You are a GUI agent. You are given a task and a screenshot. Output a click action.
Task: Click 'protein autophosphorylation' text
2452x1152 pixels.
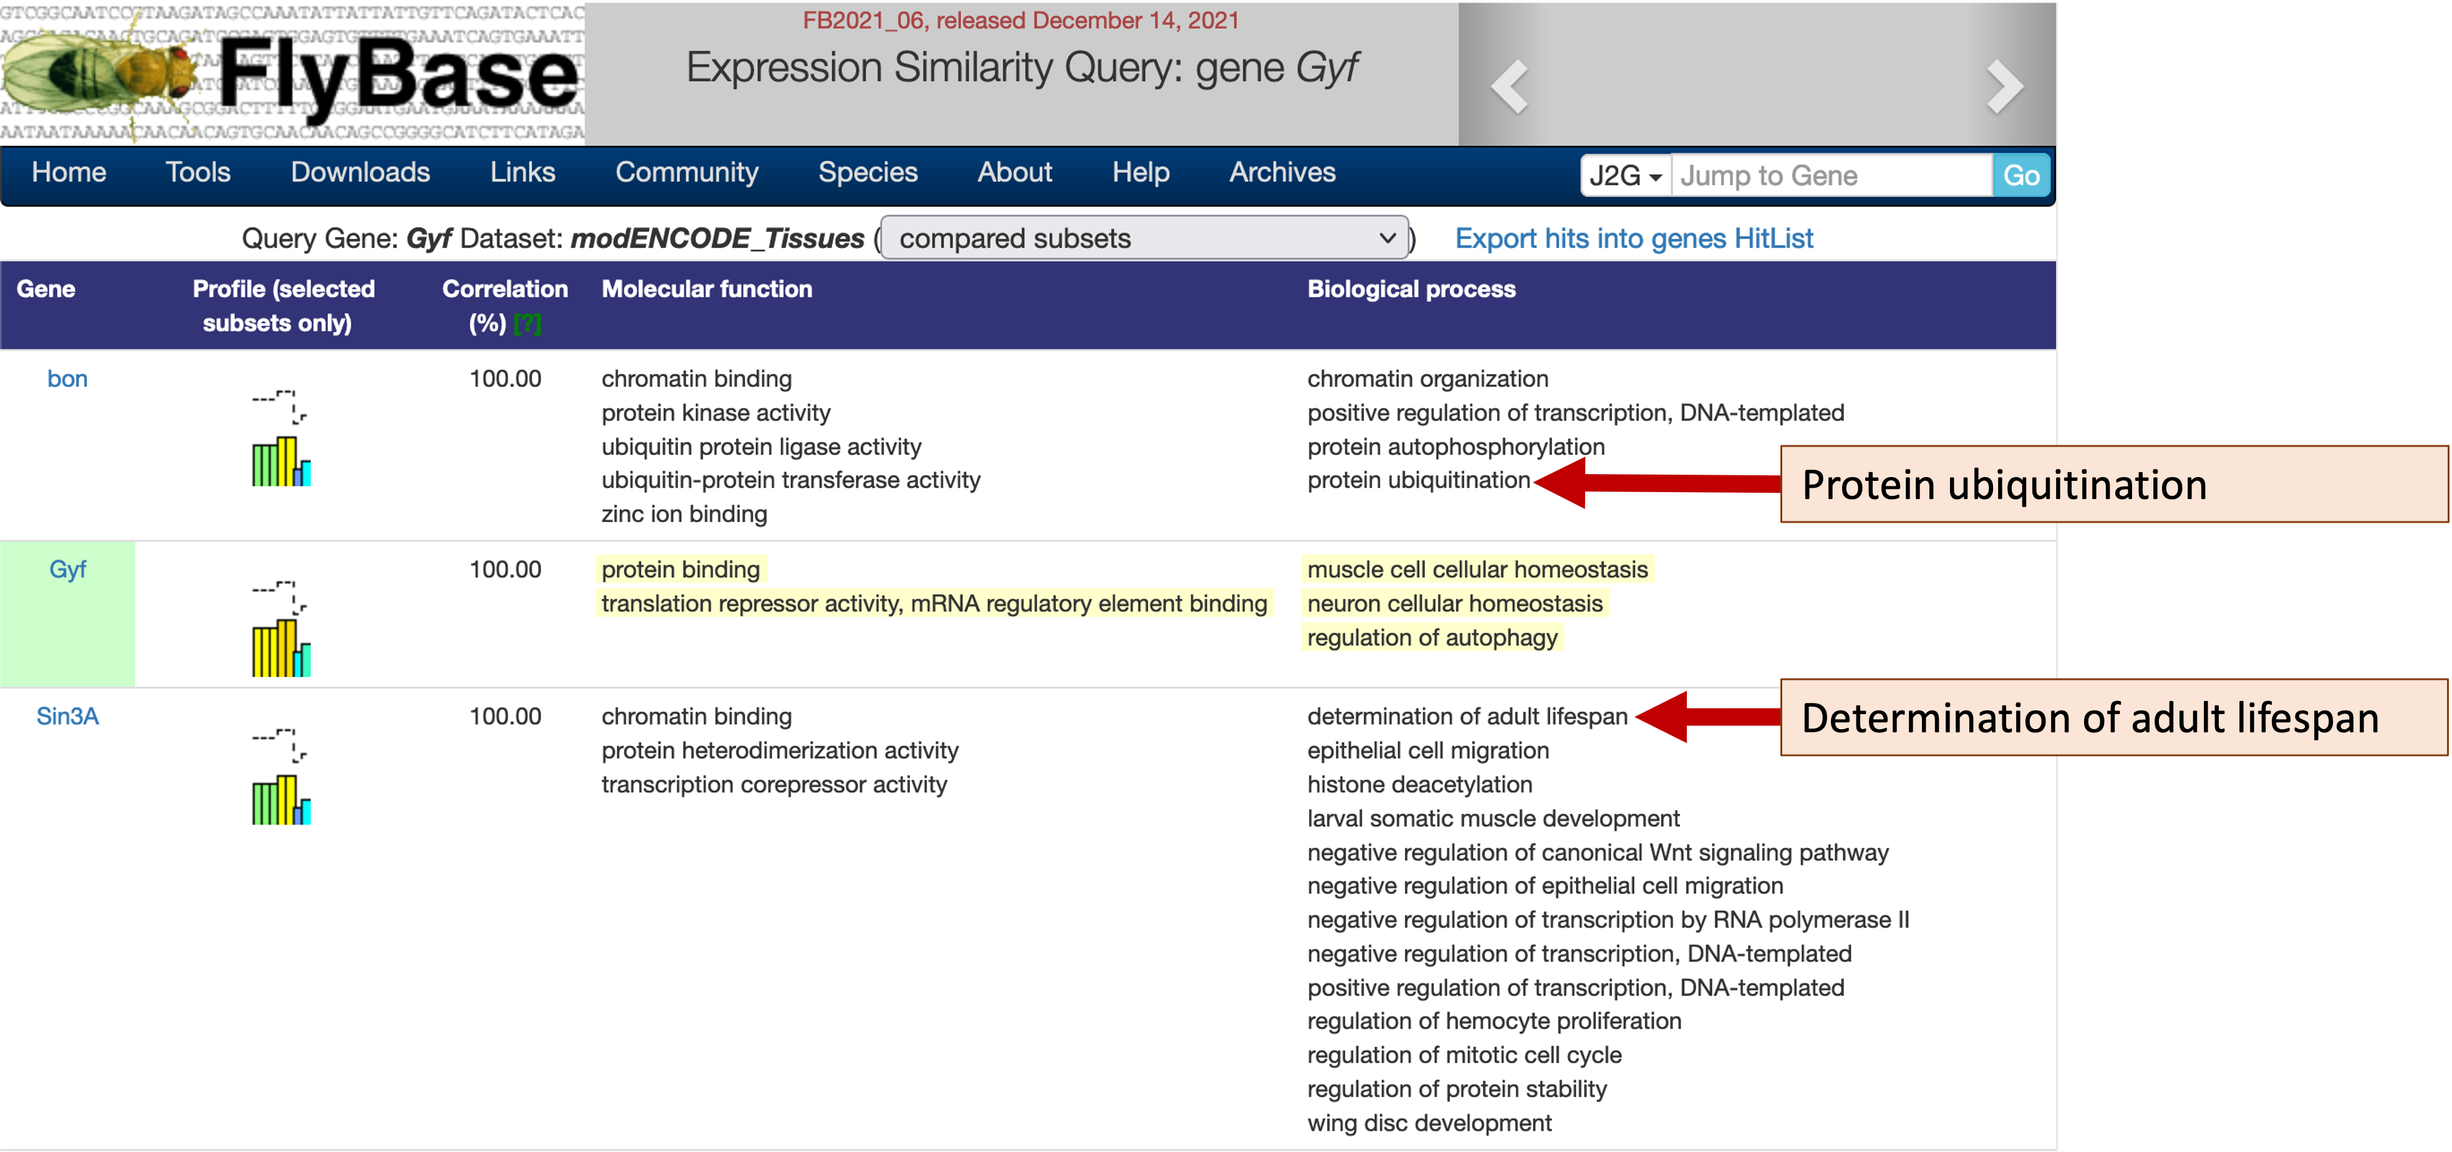tap(1455, 447)
